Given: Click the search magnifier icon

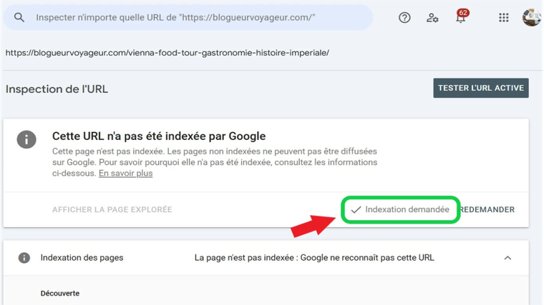Looking at the screenshot, I should 19,17.
